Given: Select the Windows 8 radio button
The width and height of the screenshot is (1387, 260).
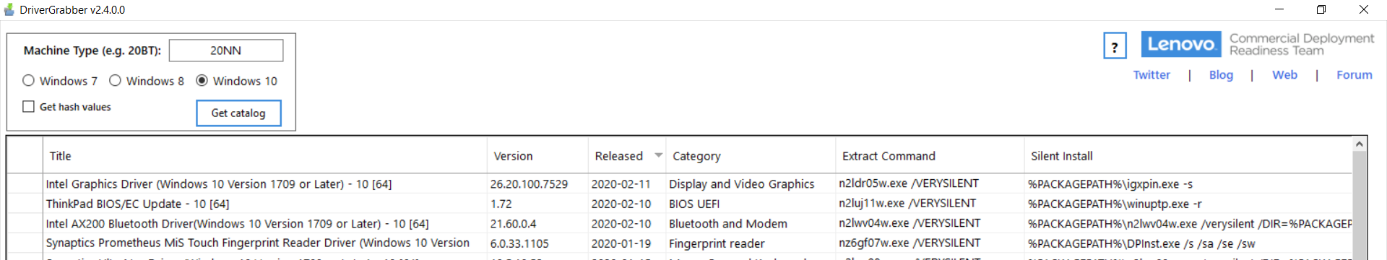Looking at the screenshot, I should click(x=115, y=81).
